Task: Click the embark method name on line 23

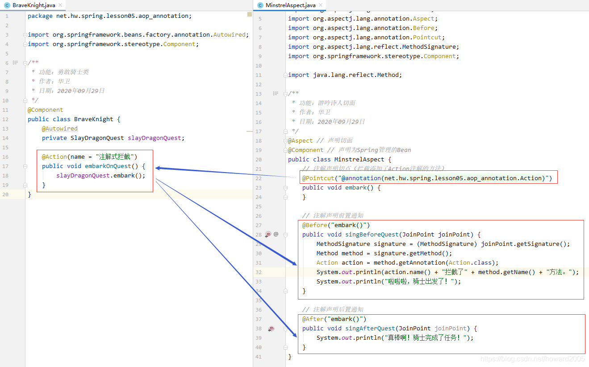Action: (356, 188)
